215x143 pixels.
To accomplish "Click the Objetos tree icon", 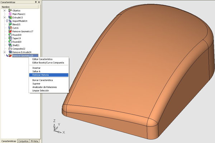I will 10,10.
